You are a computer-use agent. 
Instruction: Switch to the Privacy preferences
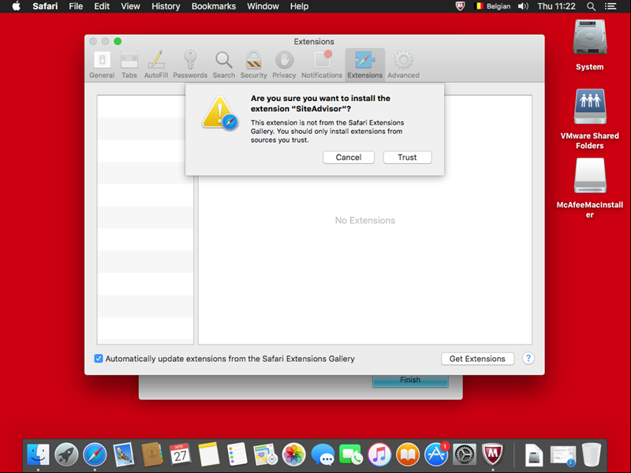[284, 65]
